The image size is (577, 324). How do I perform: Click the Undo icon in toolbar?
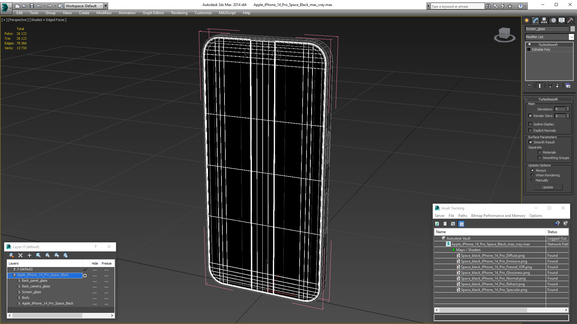click(40, 5)
